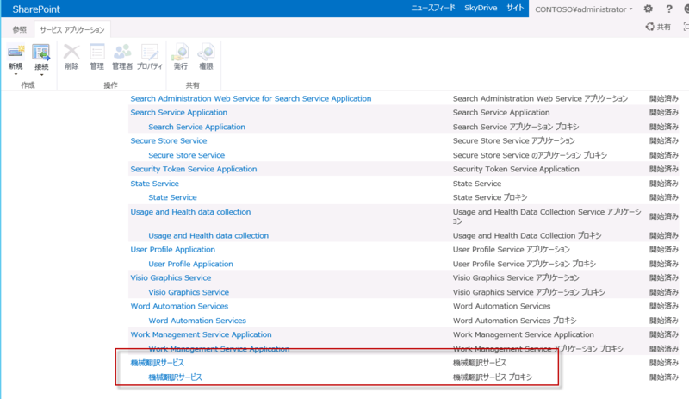Open indented Secure Store Service proxy link

pos(186,155)
